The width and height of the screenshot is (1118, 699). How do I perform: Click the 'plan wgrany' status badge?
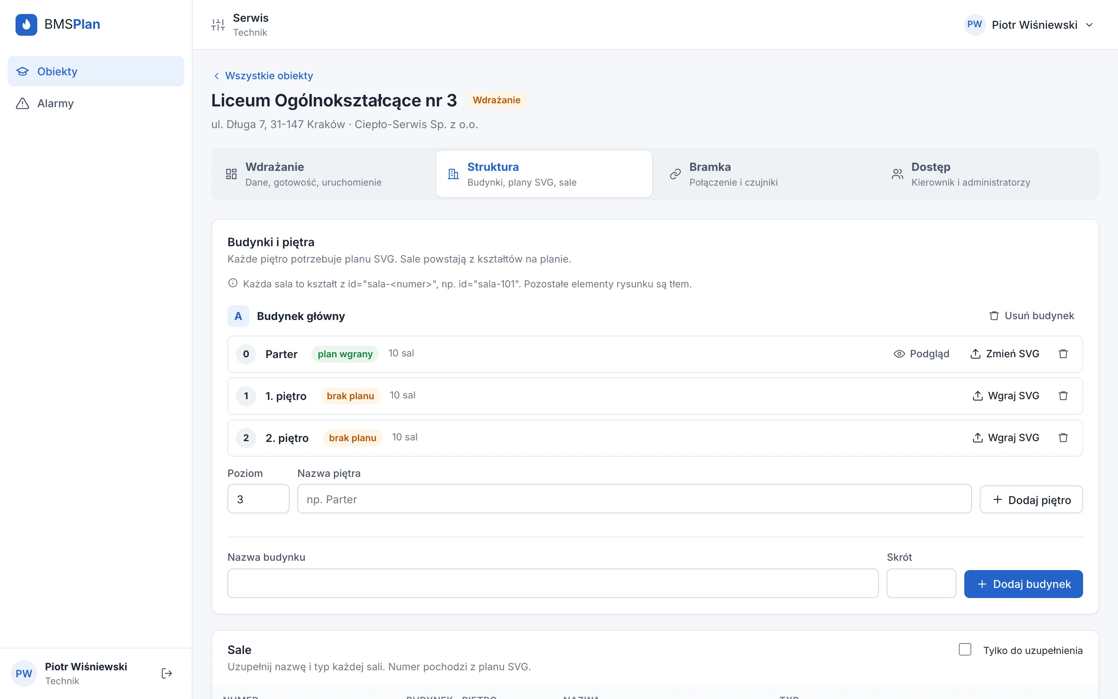[x=345, y=354]
